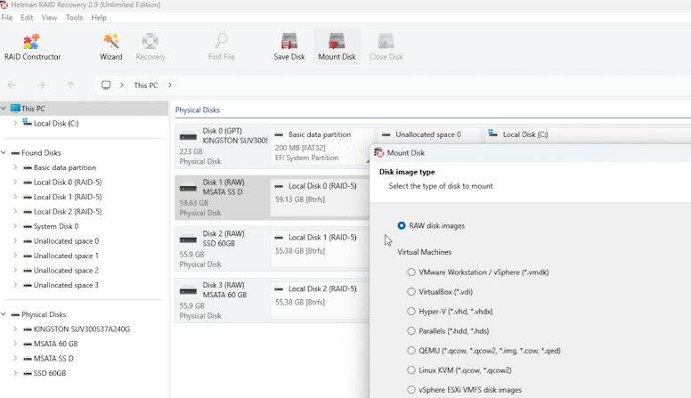Open the dropdown chevron after This PC breadcrumb
This screenshot has height=398, width=691.
[x=170, y=85]
